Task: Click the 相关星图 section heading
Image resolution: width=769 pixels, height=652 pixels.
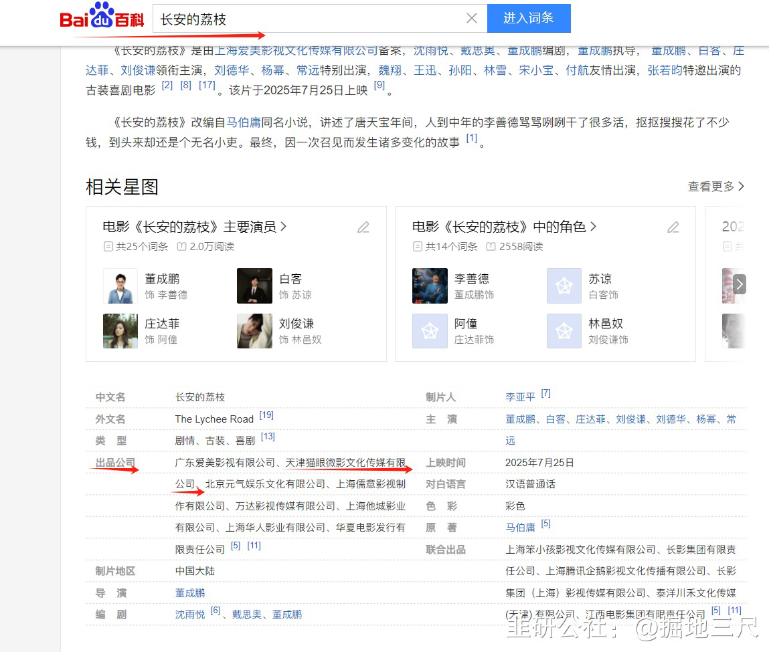Action: point(122,187)
